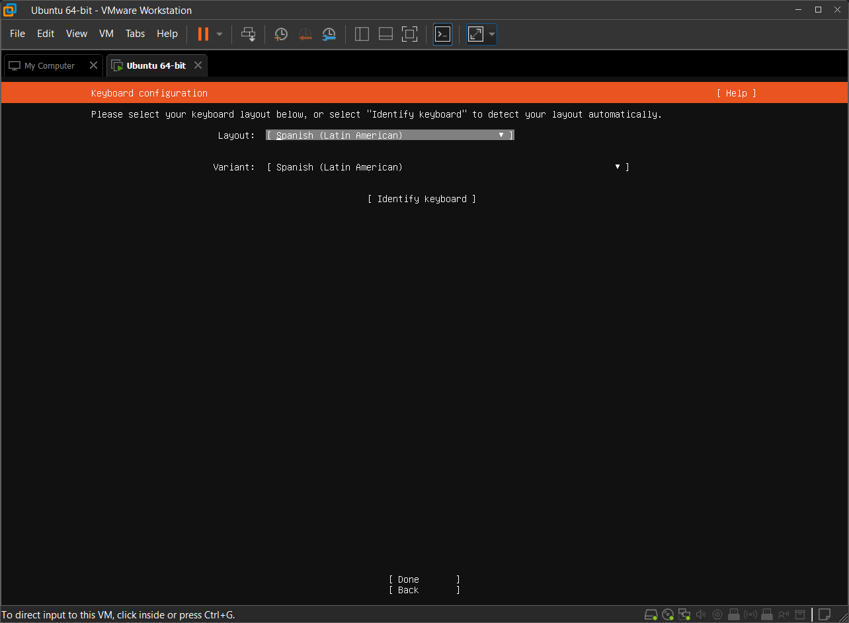This screenshot has width=849, height=623.
Task: Open the Variant dropdown selector
Action: pyautogui.click(x=448, y=167)
